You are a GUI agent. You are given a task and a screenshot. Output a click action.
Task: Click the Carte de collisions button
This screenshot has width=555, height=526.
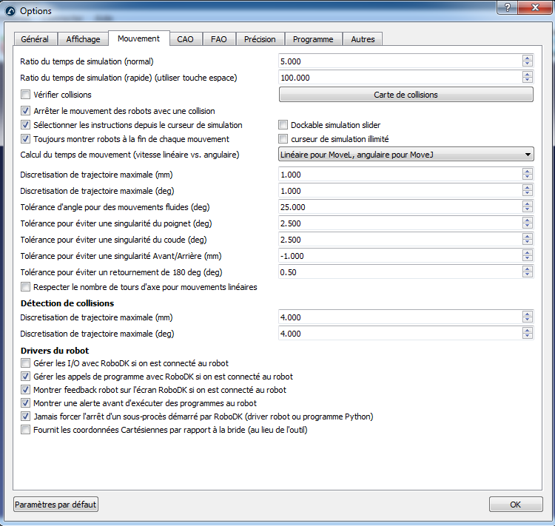pyautogui.click(x=406, y=95)
